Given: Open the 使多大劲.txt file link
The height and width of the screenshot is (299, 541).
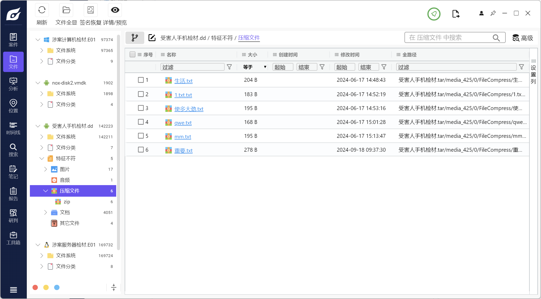Looking at the screenshot, I should tap(189, 109).
